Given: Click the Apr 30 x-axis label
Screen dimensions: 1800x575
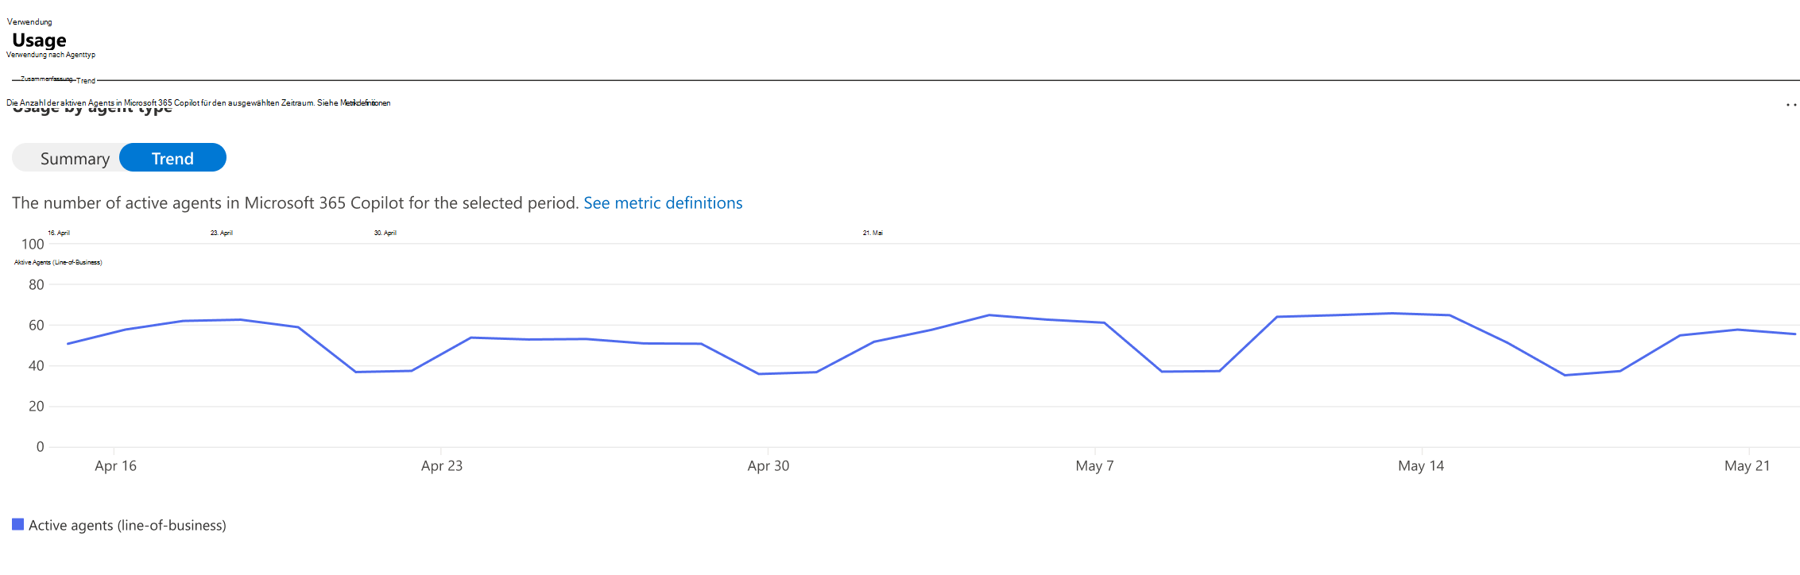Looking at the screenshot, I should tap(768, 466).
